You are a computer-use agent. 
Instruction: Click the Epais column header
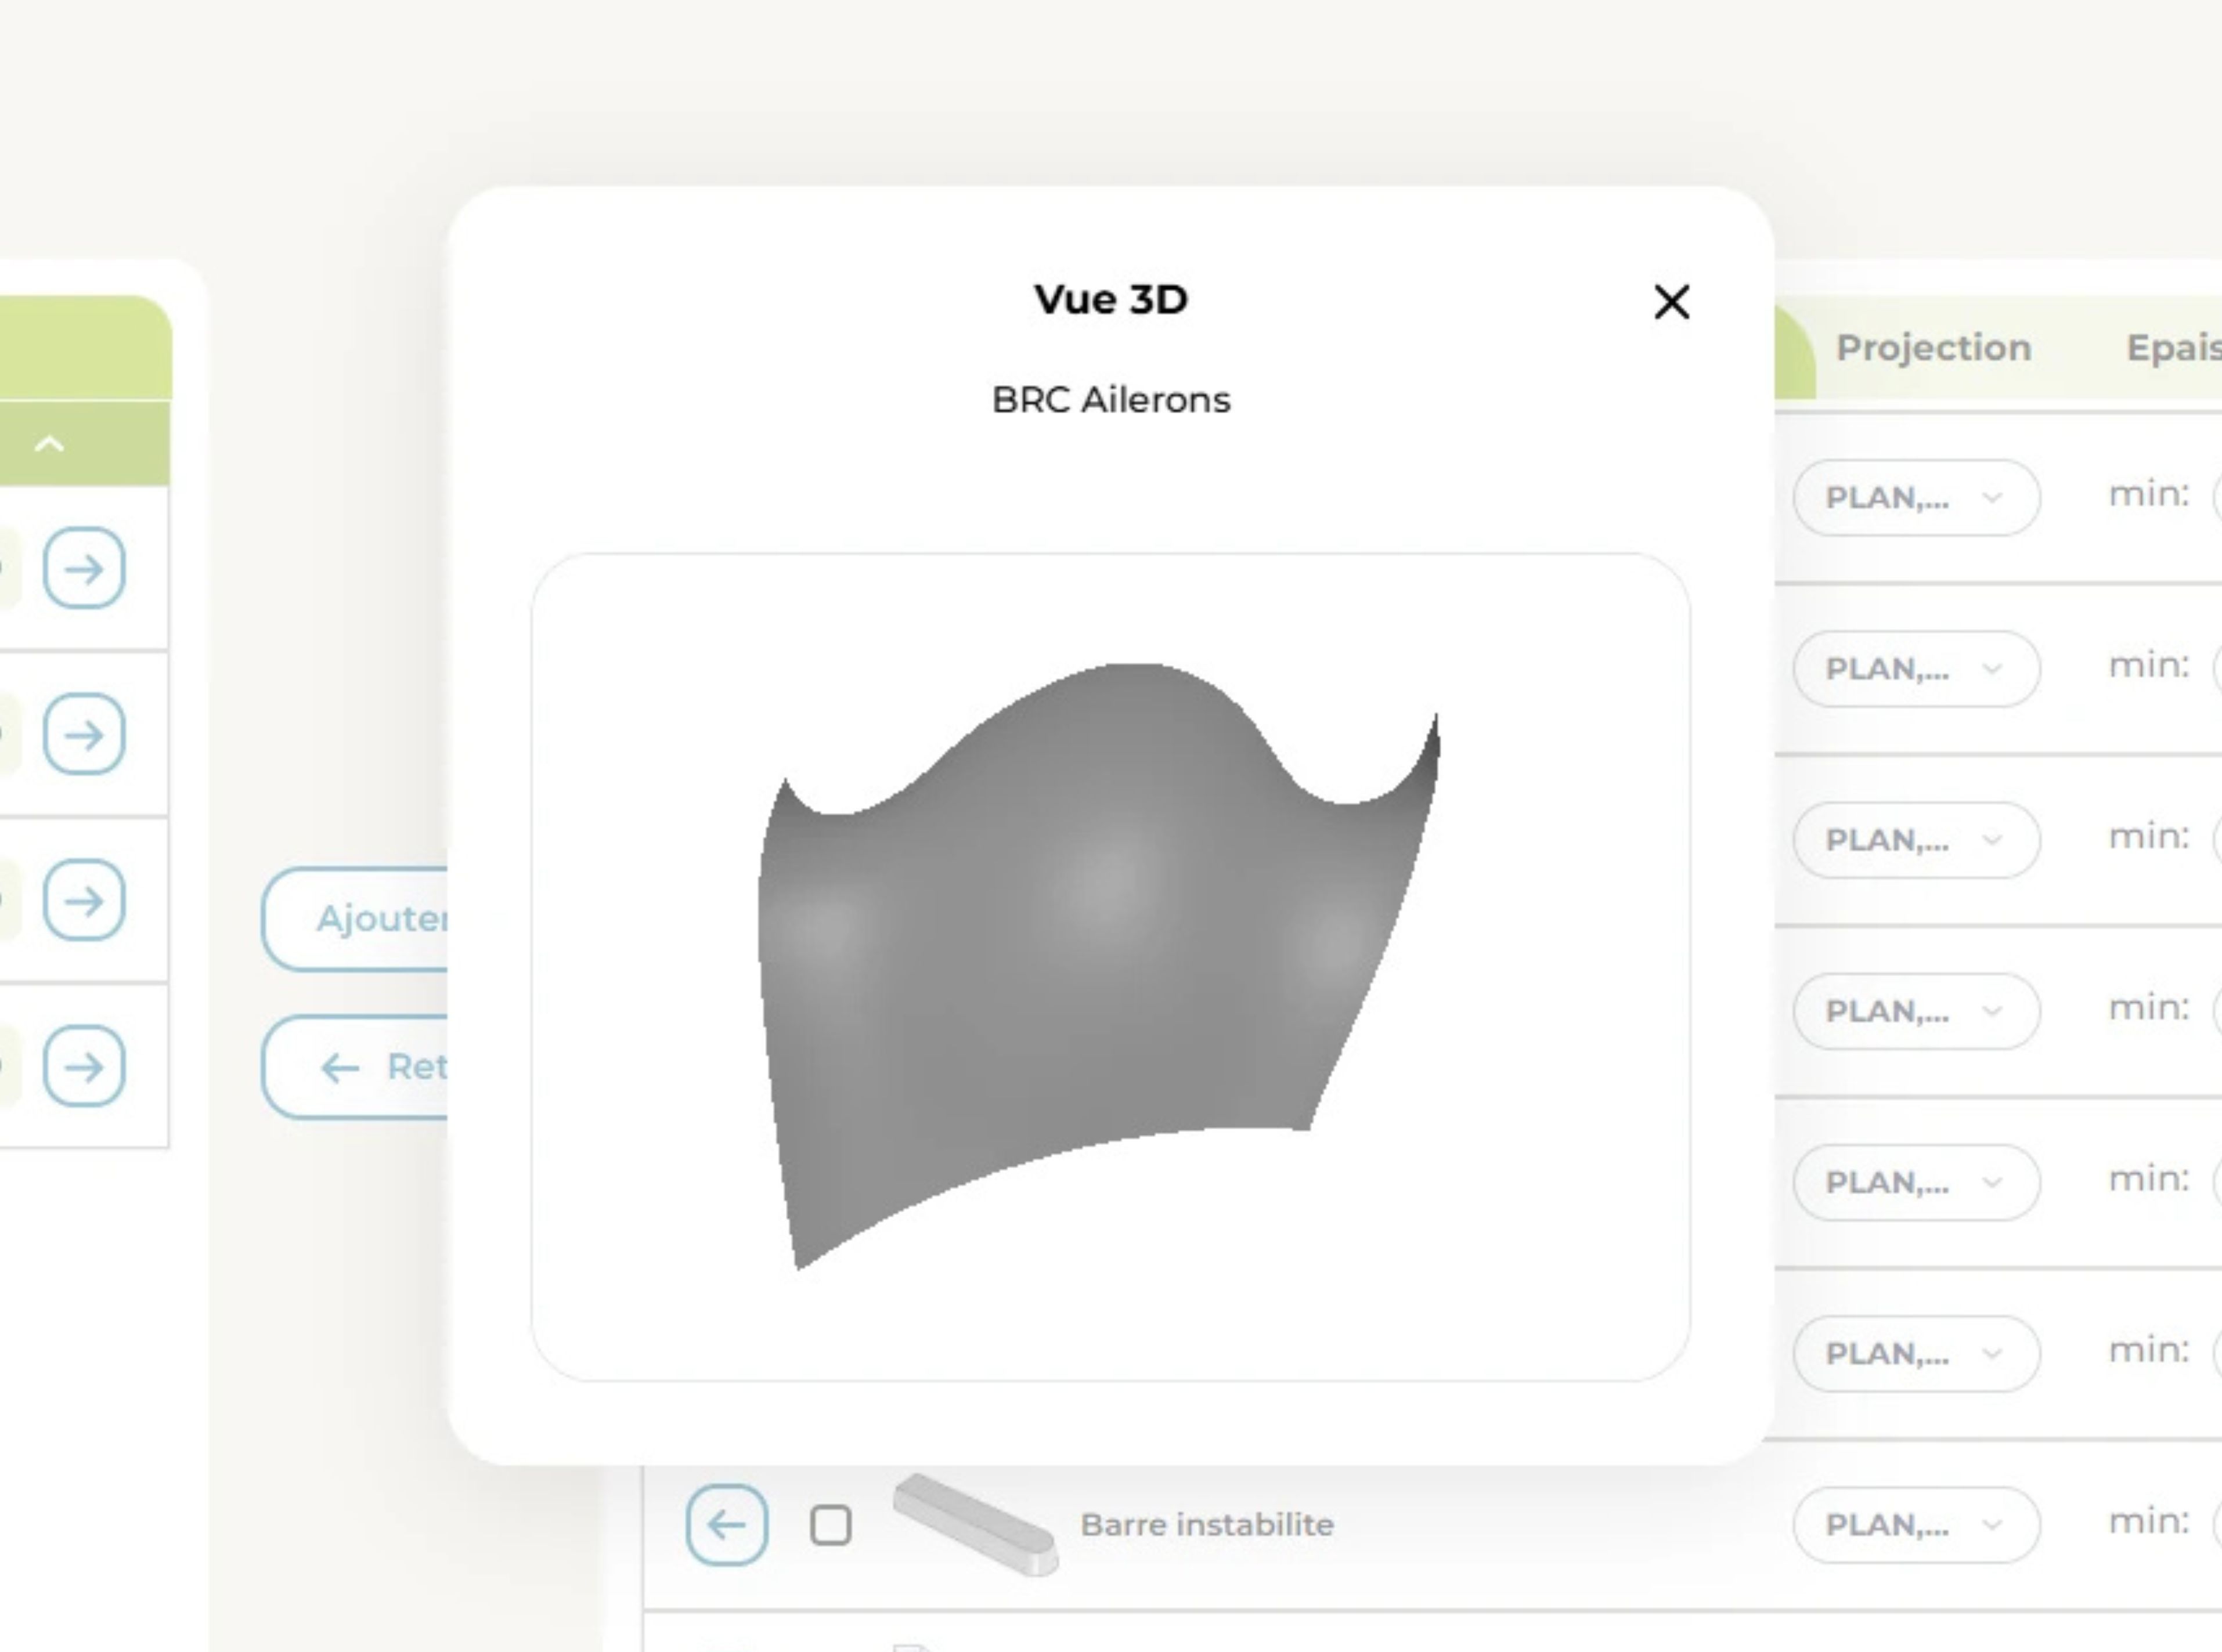point(2171,347)
